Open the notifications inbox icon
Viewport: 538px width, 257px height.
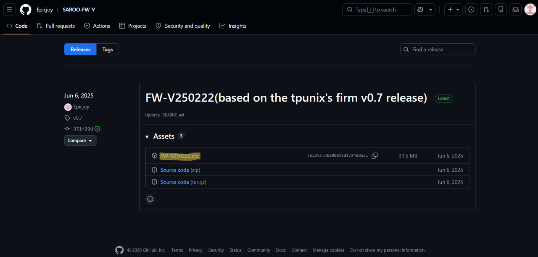(x=515, y=9)
